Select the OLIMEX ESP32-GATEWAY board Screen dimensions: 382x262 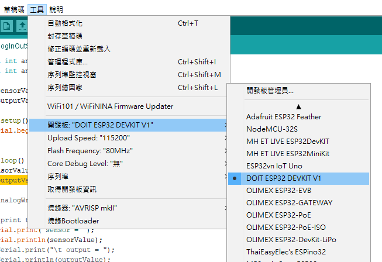(289, 203)
